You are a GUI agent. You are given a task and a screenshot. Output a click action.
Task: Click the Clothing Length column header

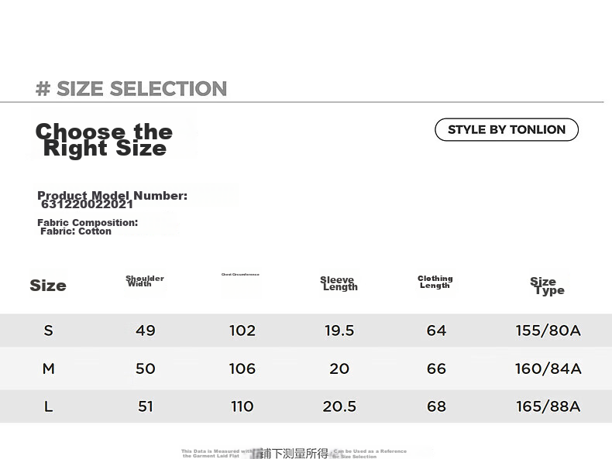tap(435, 282)
